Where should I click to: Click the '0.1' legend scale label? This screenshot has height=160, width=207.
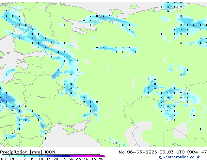[4, 159]
